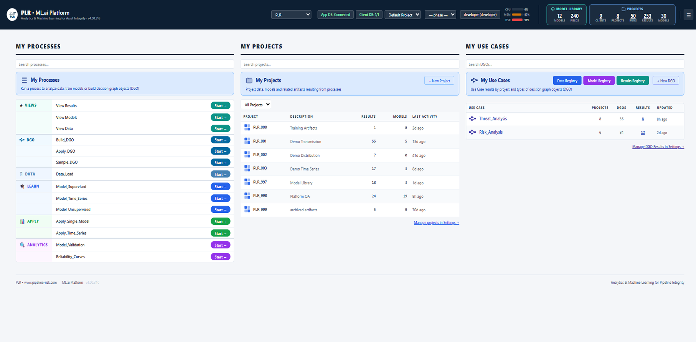Open Risk_Analysis results count 12 link
696x342 pixels.
tap(643, 132)
